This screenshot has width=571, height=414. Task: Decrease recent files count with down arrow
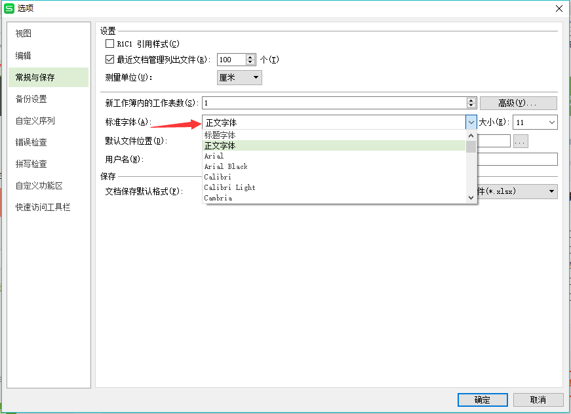click(x=250, y=62)
